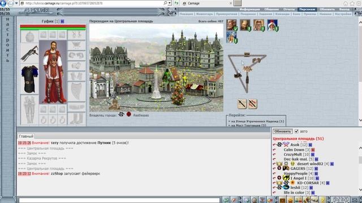Viewport: 362px width, 203px height.
Task: Open the Отчеты menu
Action: [289, 9]
